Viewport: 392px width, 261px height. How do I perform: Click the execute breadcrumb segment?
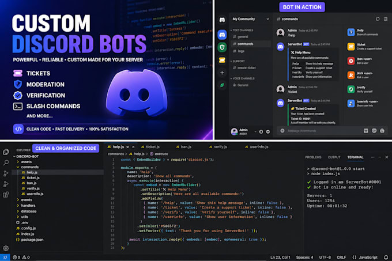[x=159, y=154]
